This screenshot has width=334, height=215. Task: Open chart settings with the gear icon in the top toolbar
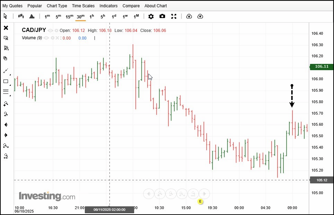pos(151,16)
